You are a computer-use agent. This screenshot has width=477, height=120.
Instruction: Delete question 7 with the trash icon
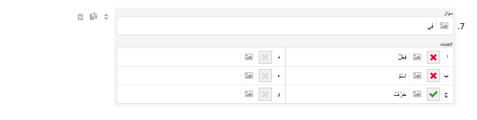pyautogui.click(x=80, y=17)
